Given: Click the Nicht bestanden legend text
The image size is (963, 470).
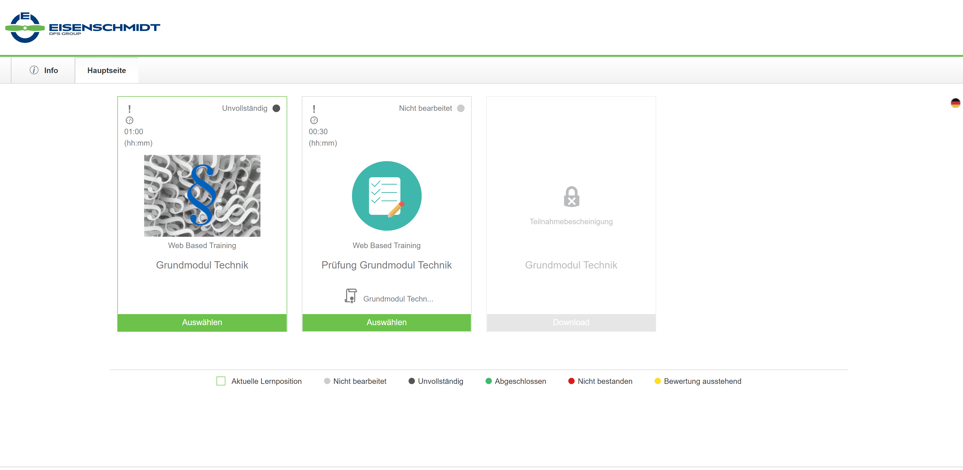Looking at the screenshot, I should pyautogui.click(x=605, y=381).
